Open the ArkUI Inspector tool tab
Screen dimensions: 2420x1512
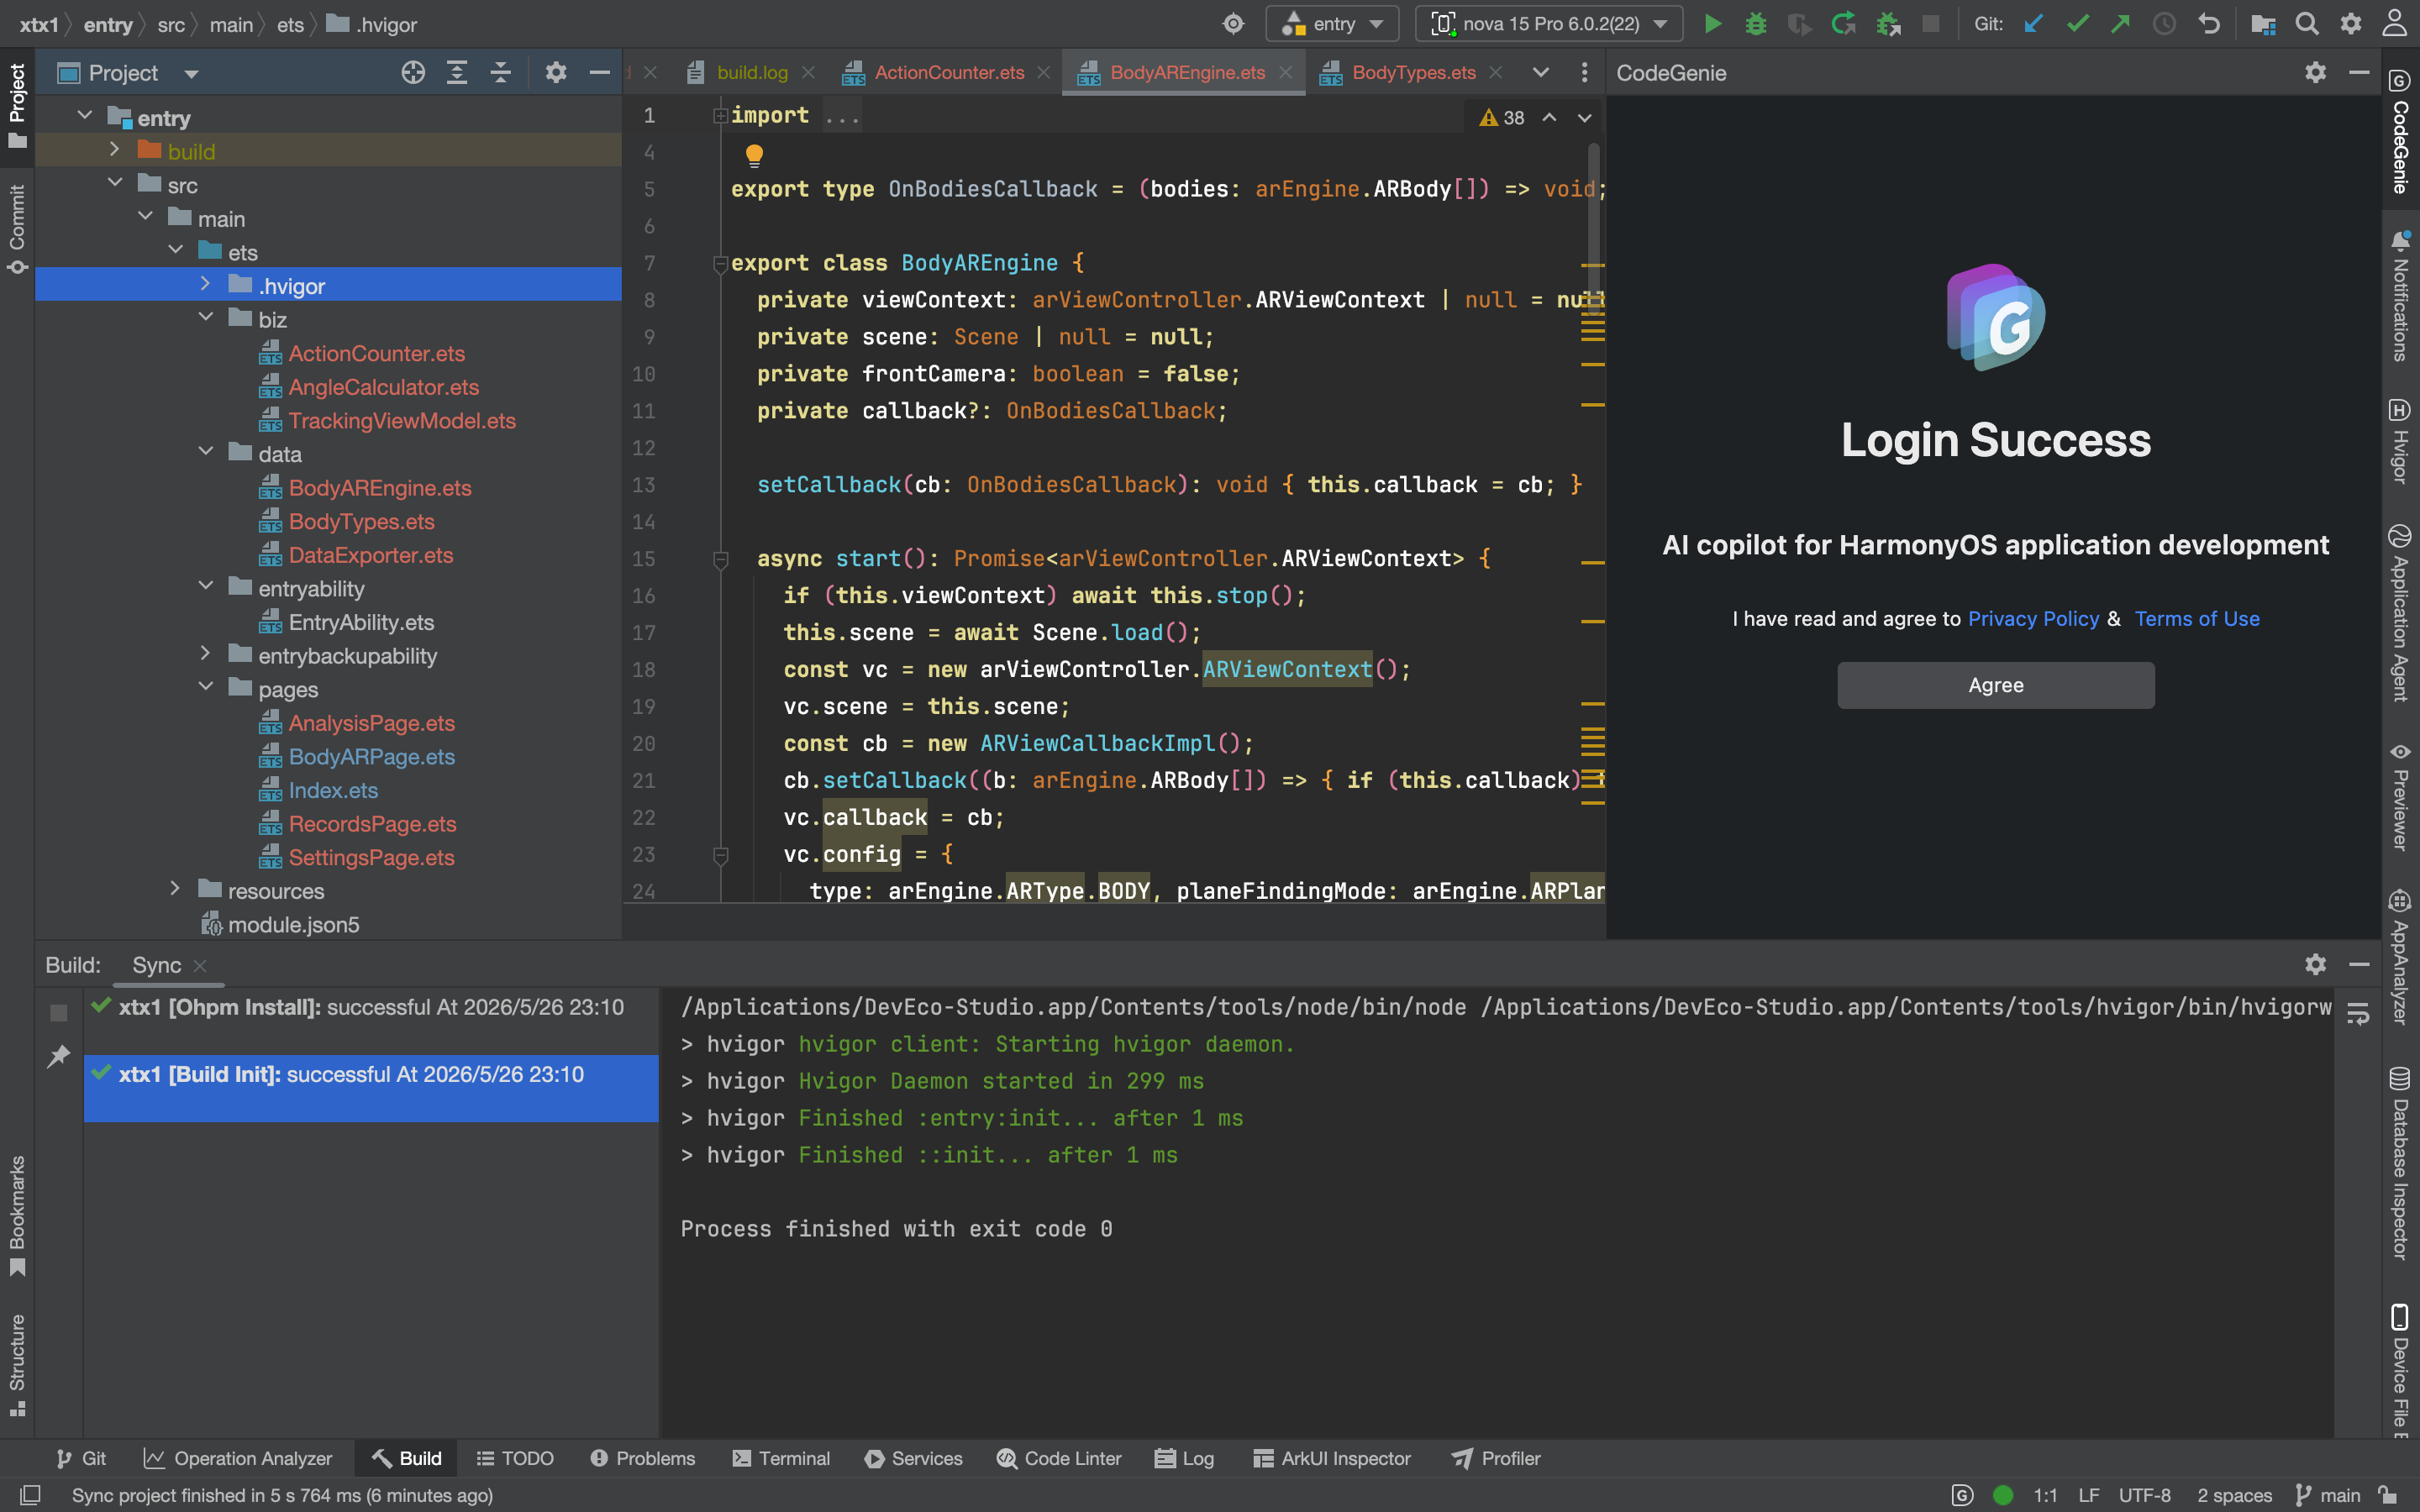(1332, 1458)
